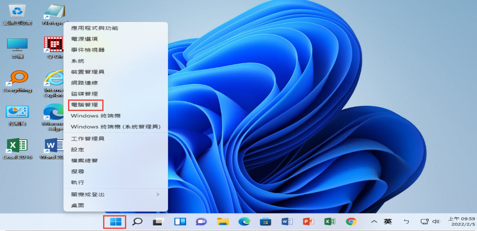
Task: Open Task View on the taskbar
Action: click(x=158, y=222)
